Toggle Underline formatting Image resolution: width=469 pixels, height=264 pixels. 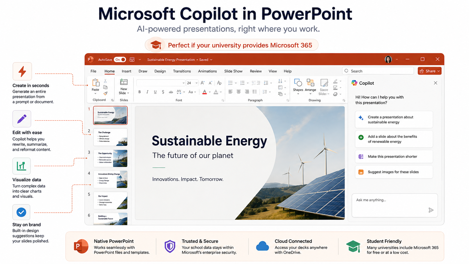tap(155, 92)
